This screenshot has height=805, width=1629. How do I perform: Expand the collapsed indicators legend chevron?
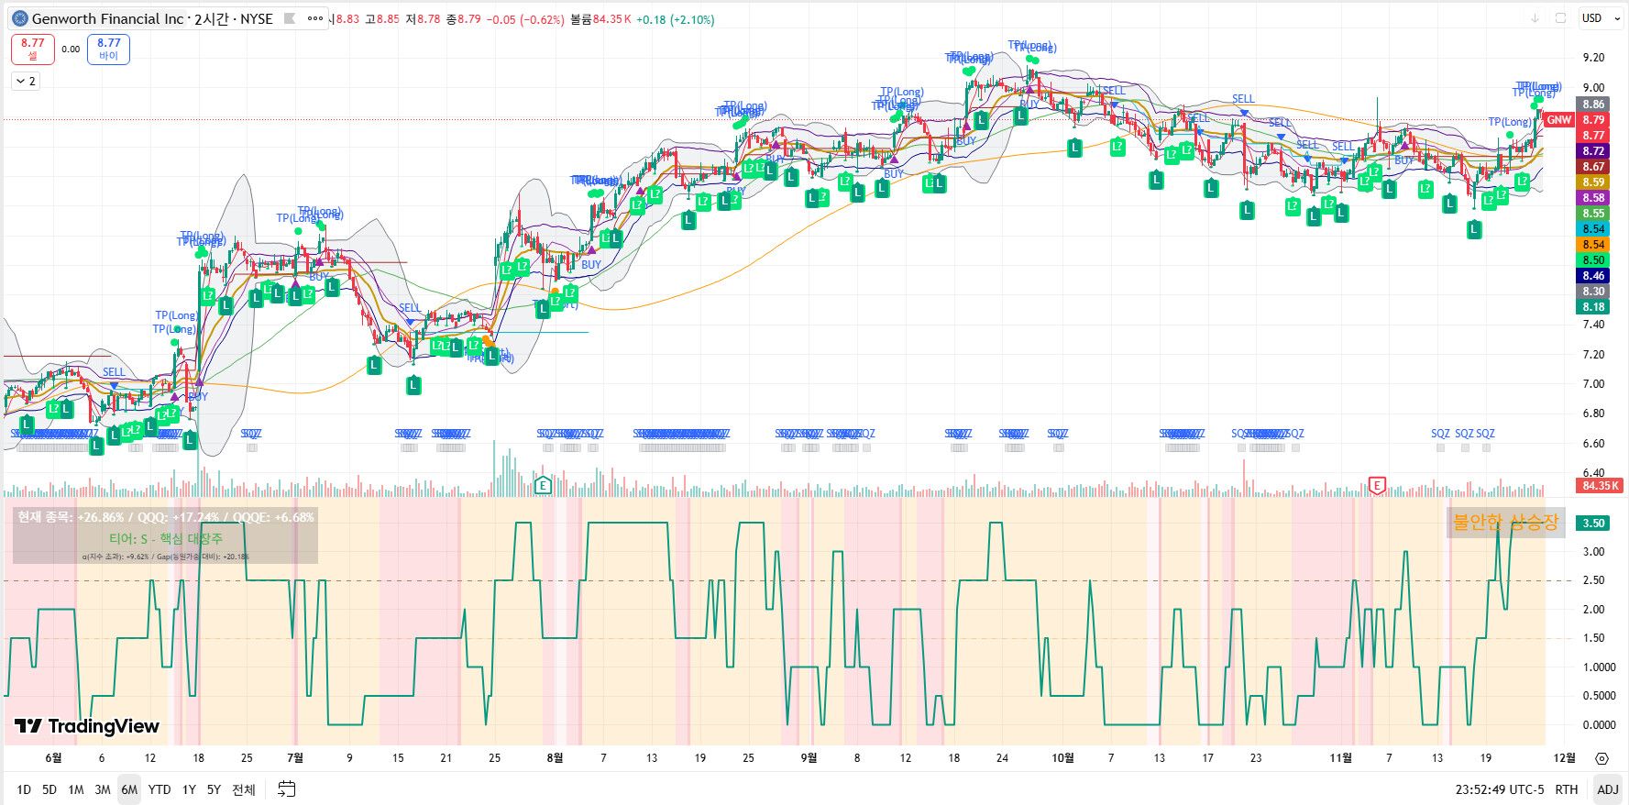pyautogui.click(x=26, y=82)
